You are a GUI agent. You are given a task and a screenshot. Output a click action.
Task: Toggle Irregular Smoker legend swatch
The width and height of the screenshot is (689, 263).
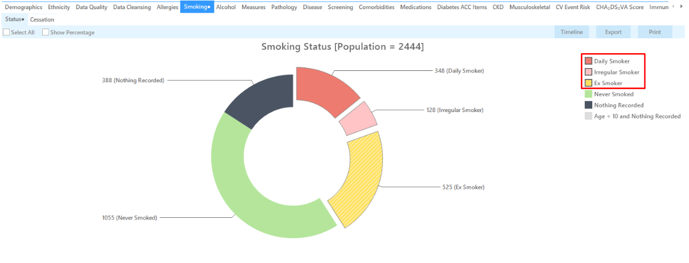click(589, 72)
